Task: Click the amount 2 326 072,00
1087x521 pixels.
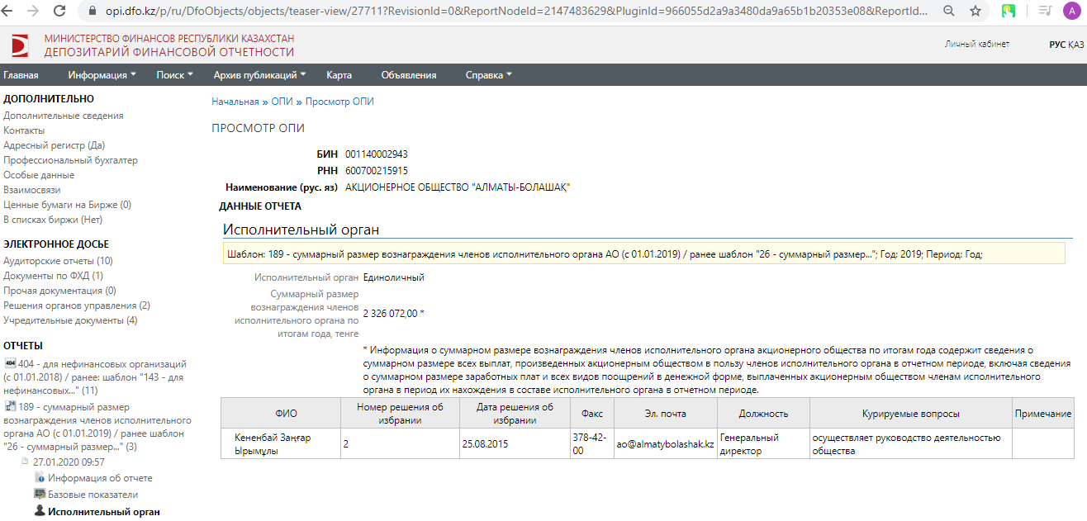Action: [x=393, y=314]
